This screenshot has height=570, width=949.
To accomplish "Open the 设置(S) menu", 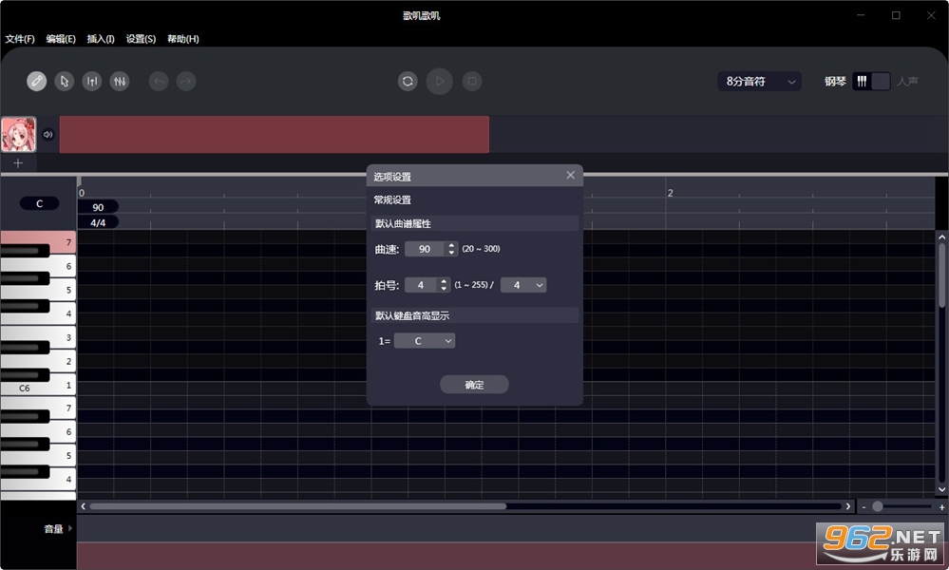I will (x=141, y=39).
